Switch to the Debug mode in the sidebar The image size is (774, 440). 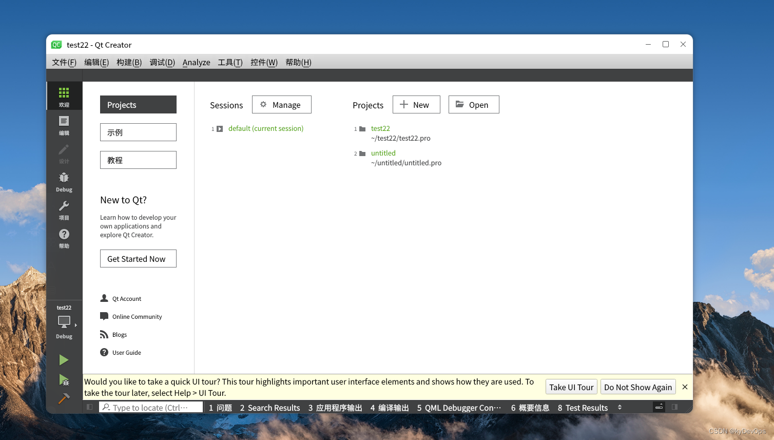[x=64, y=181]
